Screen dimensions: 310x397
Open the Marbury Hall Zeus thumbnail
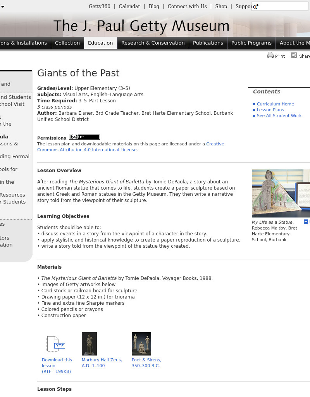pyautogui.click(x=89, y=343)
